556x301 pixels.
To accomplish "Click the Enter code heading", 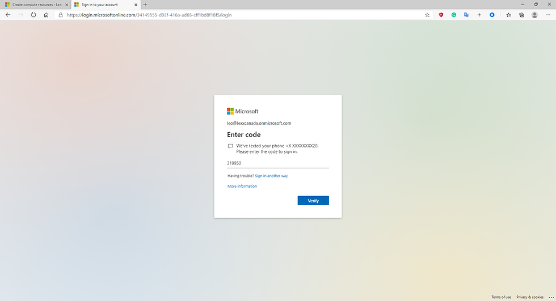I will tap(243, 134).
